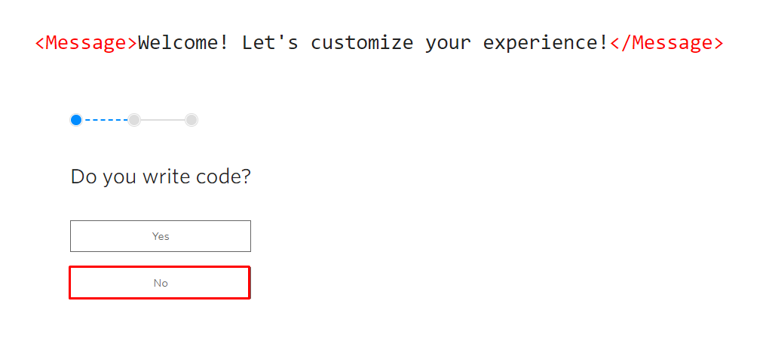The width and height of the screenshot is (763, 341).
Task: Click the word "your" in the welcome message
Action: coord(448,43)
